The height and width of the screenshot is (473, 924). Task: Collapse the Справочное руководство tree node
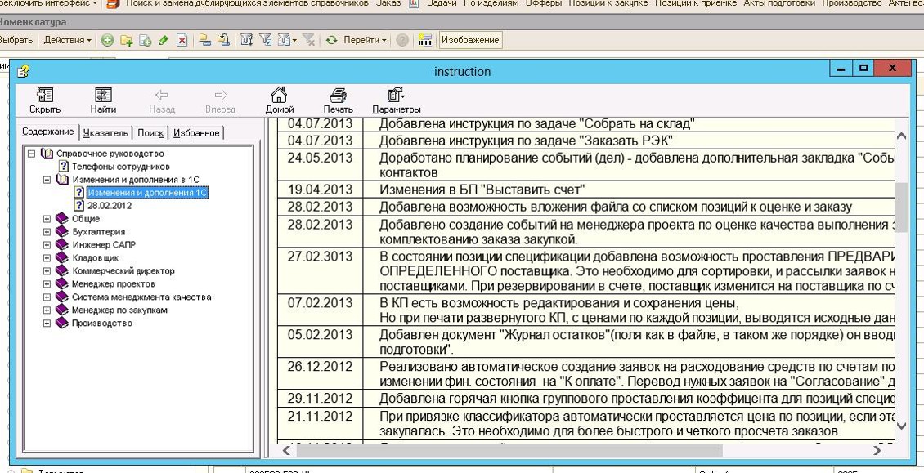click(32, 154)
